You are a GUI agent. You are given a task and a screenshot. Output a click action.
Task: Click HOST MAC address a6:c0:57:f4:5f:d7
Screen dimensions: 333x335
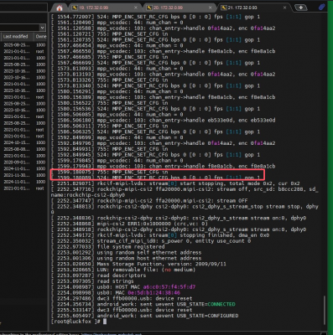(x=169, y=286)
